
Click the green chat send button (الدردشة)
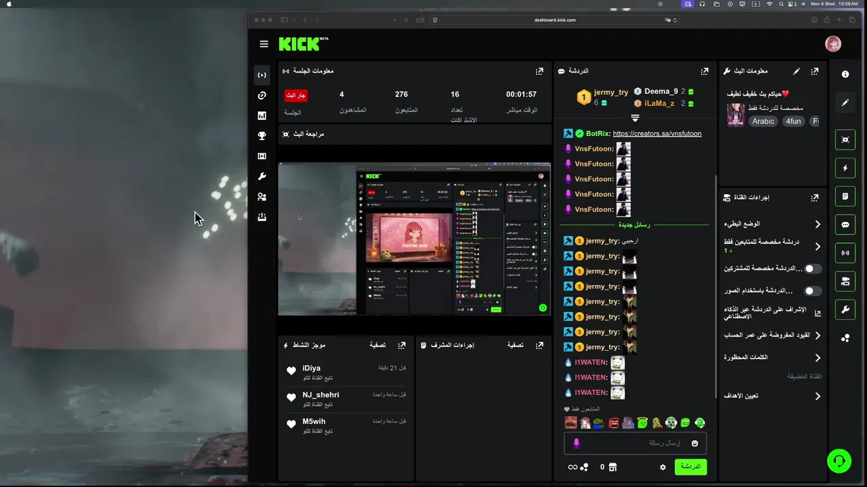point(690,467)
